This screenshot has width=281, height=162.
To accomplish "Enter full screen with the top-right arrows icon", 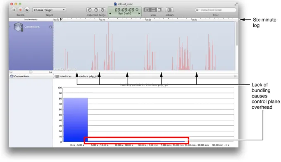I will tap(236, 4).
